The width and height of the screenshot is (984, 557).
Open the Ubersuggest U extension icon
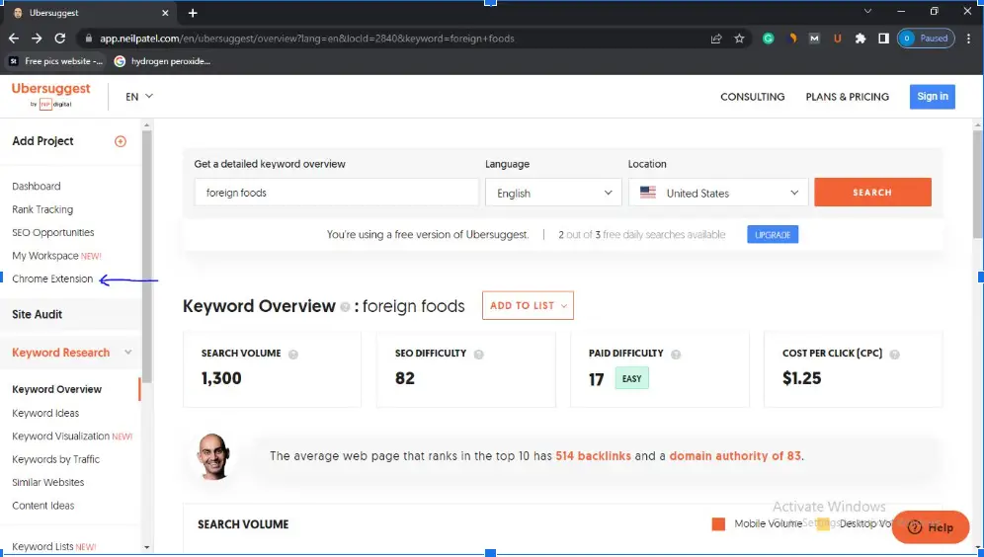coord(837,39)
